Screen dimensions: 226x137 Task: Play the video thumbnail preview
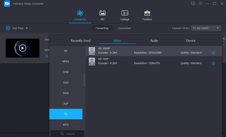23,48
